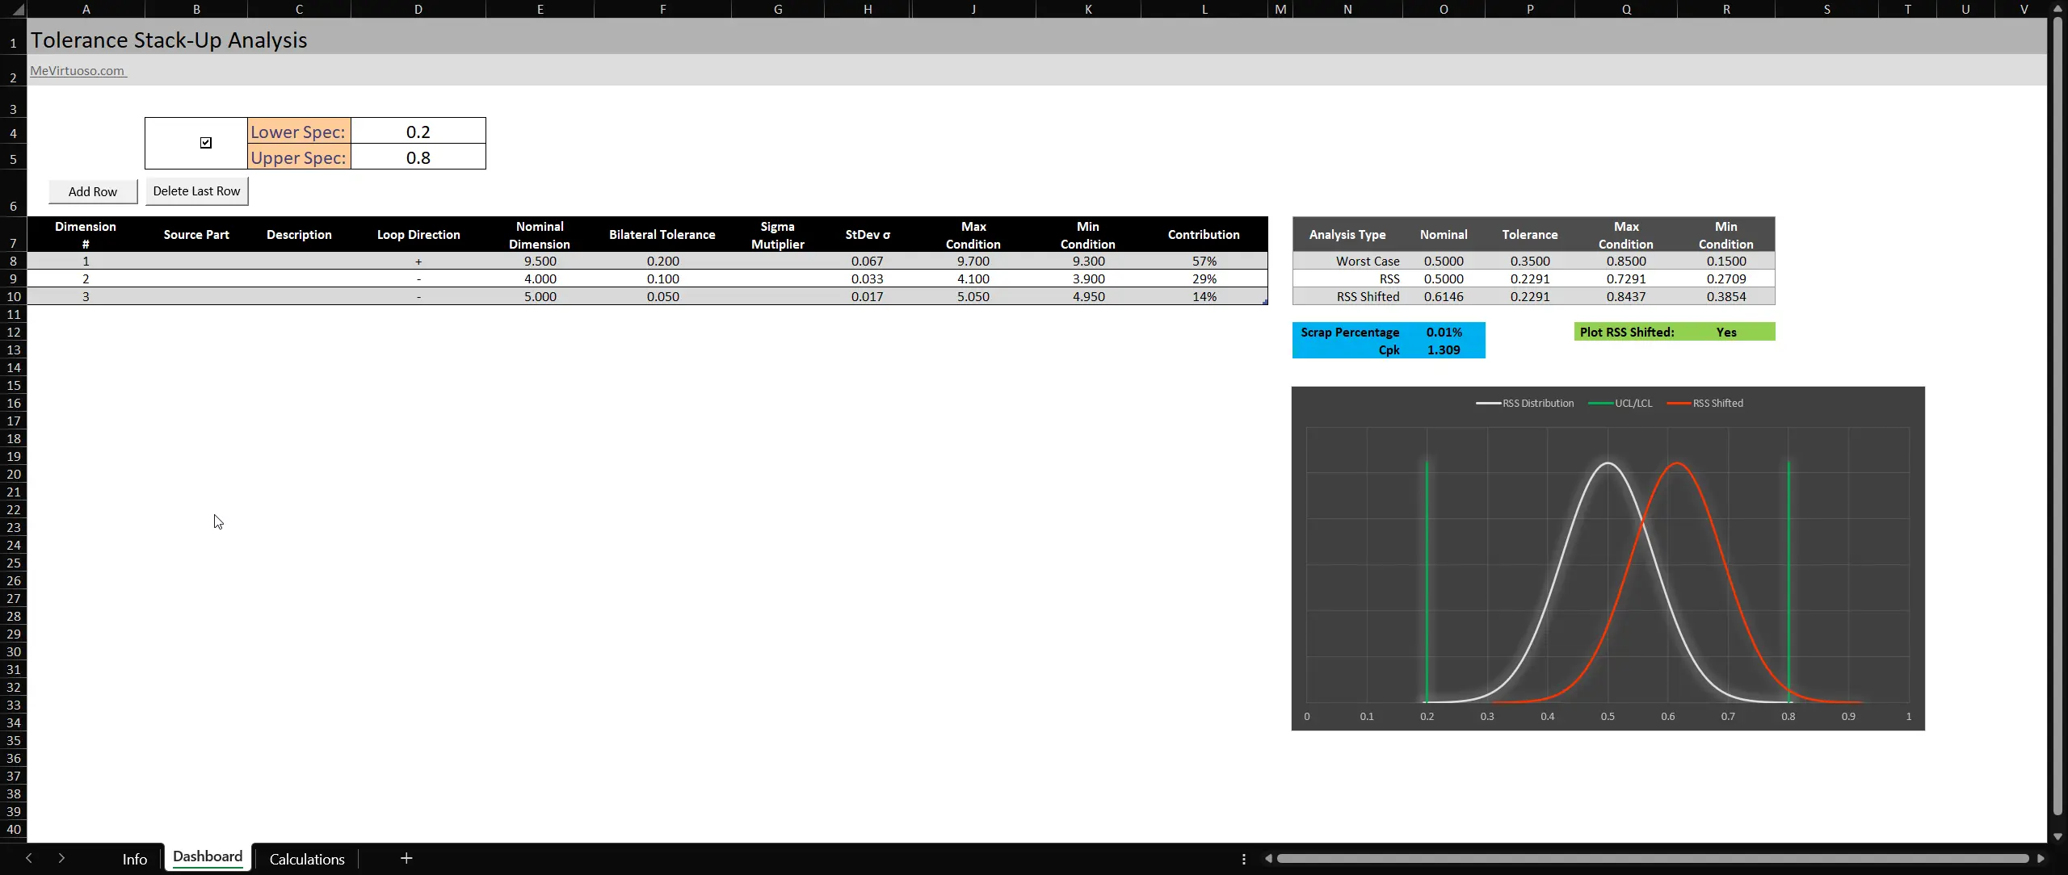Select the Lower Spec value cell showing 0.2
The width and height of the screenshot is (2068, 875).
click(418, 130)
